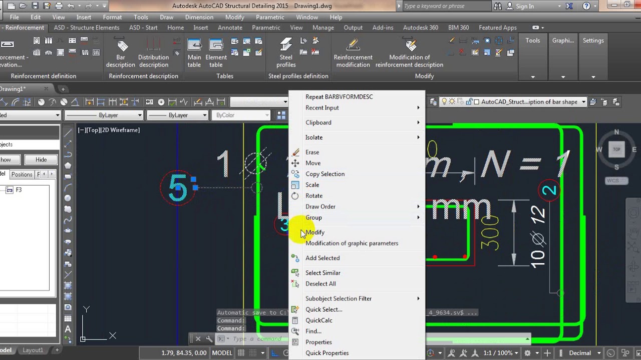Open the second ByLayer lineweight dropdown
The height and width of the screenshot is (360, 641).
pyautogui.click(x=178, y=115)
